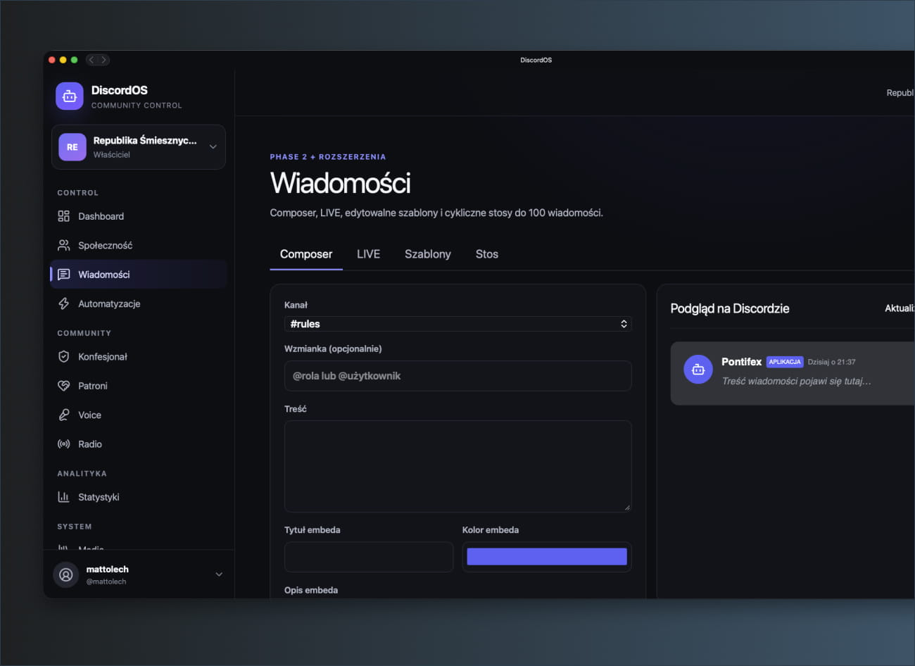Open Statystyki analytics page

pyautogui.click(x=139, y=497)
